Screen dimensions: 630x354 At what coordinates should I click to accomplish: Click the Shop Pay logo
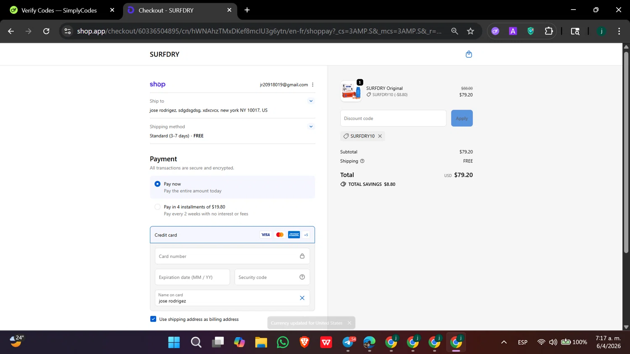tap(157, 84)
